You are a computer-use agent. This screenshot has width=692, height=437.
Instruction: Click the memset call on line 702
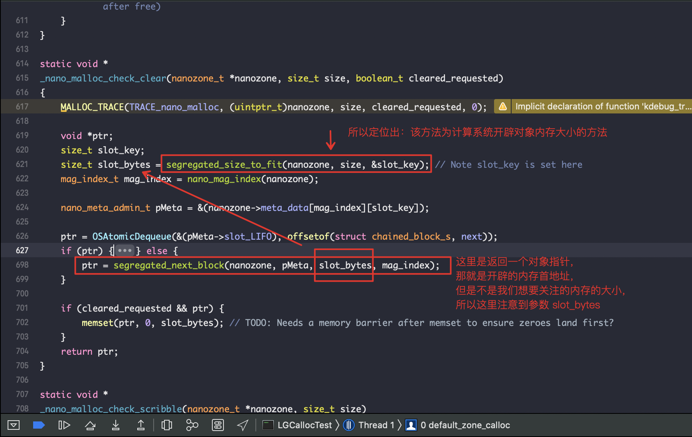point(98,323)
